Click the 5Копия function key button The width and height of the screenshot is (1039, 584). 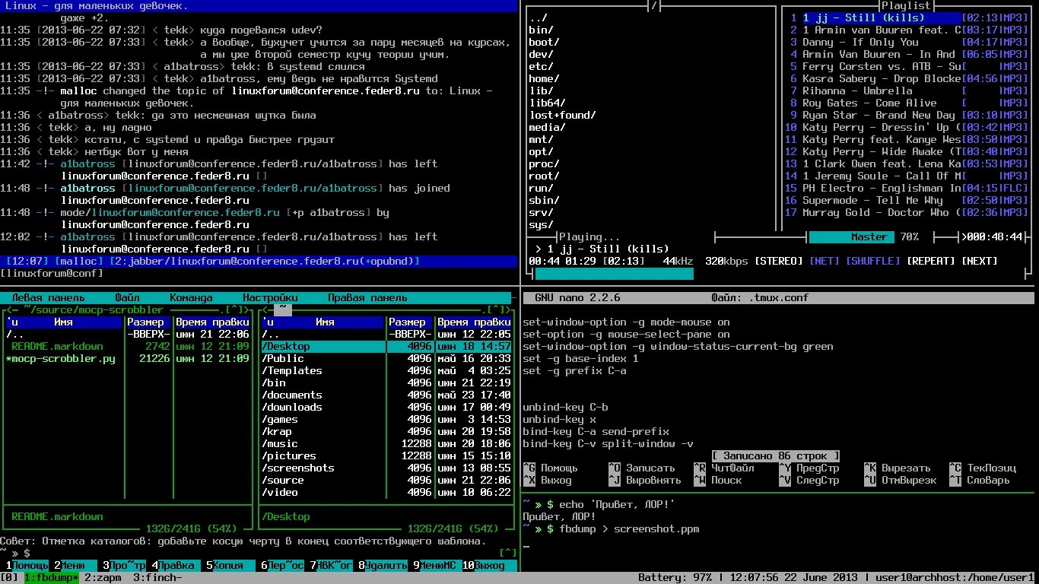pyautogui.click(x=225, y=566)
